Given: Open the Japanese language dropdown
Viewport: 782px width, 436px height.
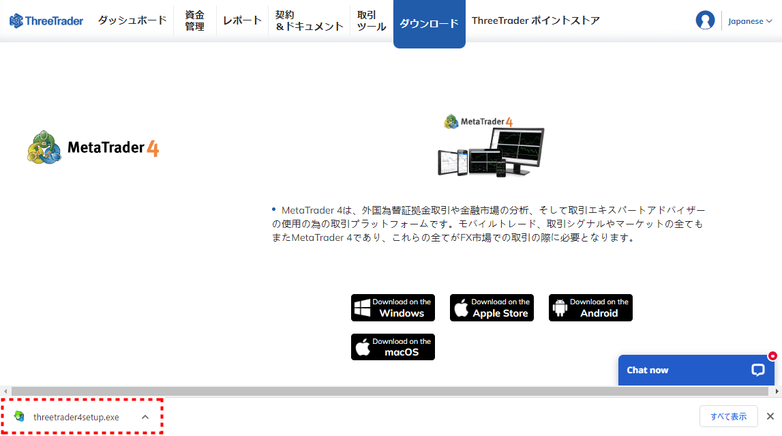Looking at the screenshot, I should [x=749, y=21].
